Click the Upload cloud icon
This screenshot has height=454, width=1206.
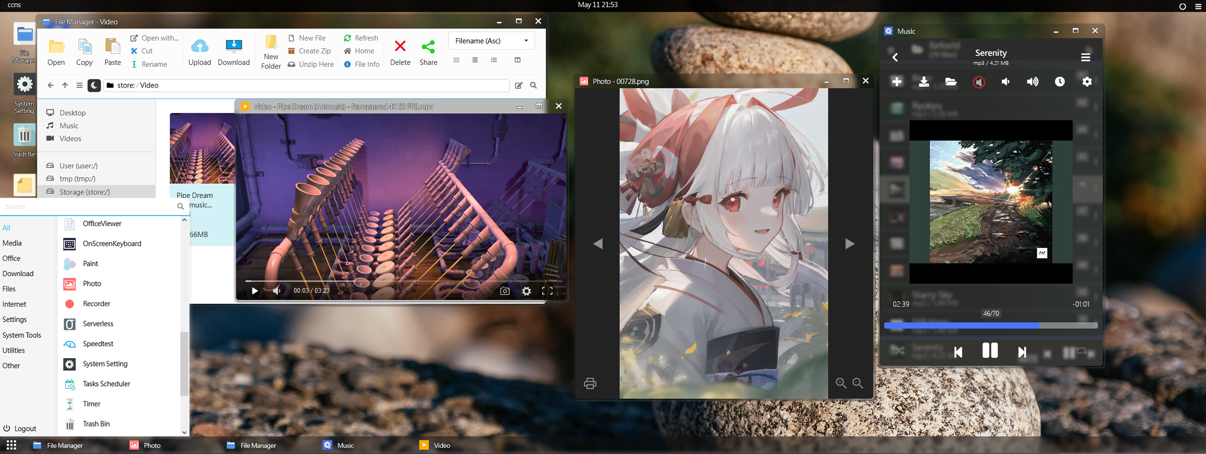click(199, 46)
